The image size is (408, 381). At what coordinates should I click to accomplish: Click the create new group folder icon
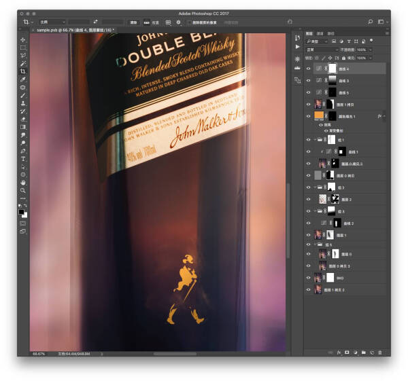(364, 352)
